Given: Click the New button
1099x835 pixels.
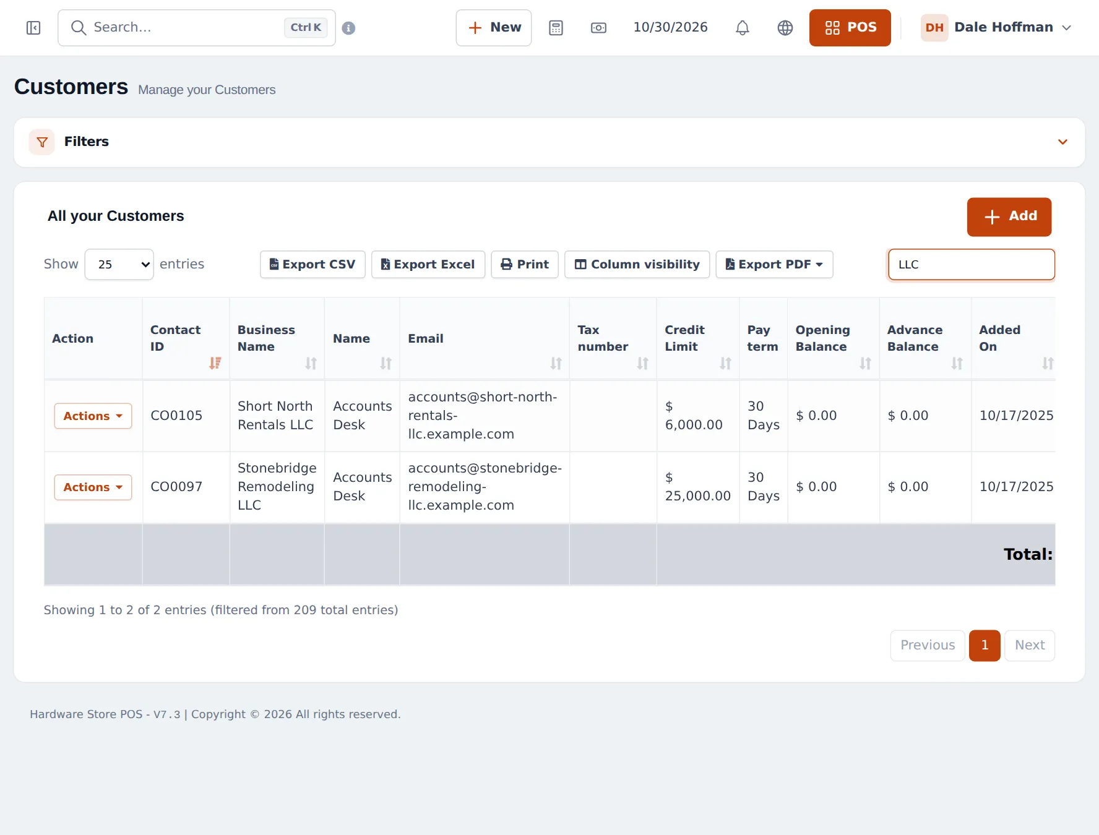Looking at the screenshot, I should (494, 28).
